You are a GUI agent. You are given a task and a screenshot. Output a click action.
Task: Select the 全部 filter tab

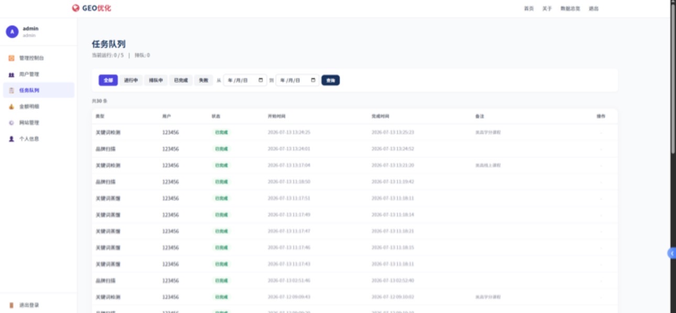tap(108, 80)
